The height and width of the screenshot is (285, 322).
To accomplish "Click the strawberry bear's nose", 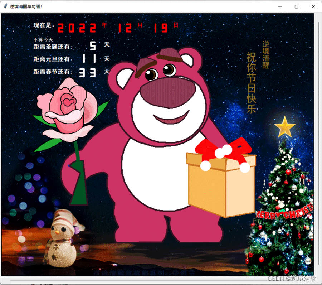I will tap(168, 93).
